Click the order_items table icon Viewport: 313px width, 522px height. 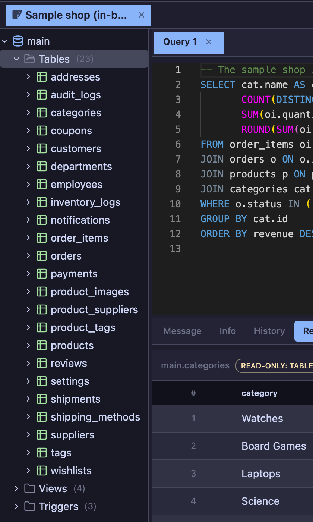click(41, 238)
